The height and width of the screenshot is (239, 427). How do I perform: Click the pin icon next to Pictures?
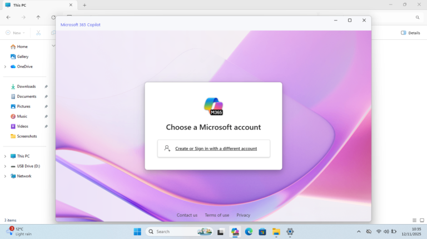pyautogui.click(x=46, y=106)
